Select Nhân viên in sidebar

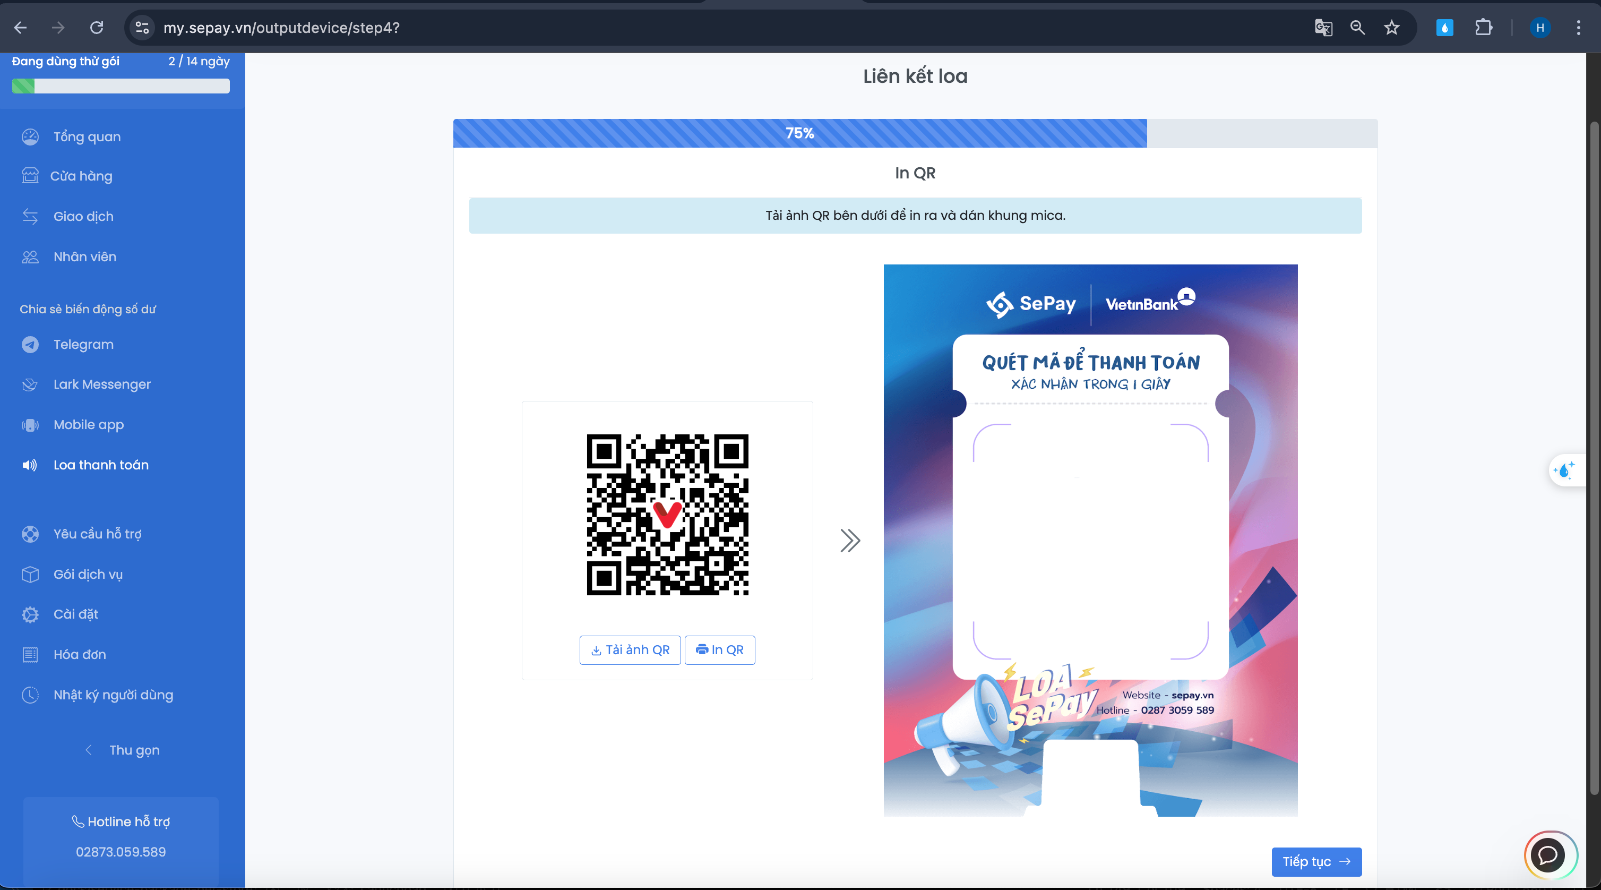[x=84, y=257]
